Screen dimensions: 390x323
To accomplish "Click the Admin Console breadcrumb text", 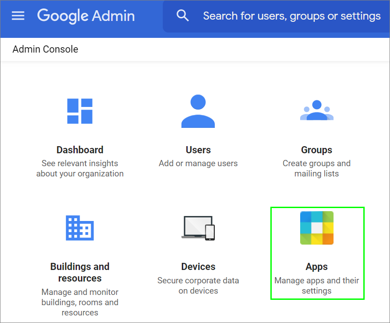I will (x=45, y=49).
